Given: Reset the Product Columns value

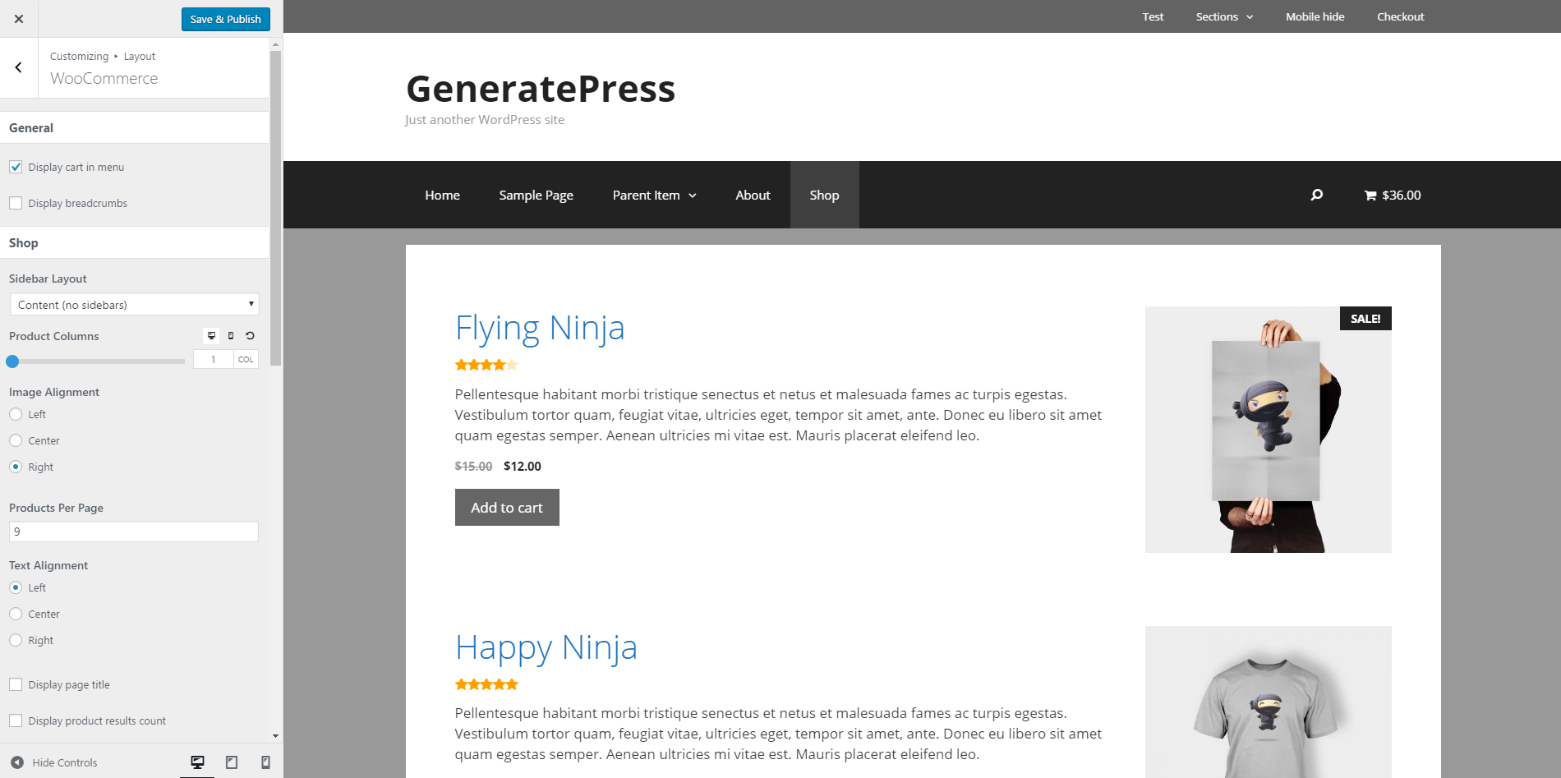Looking at the screenshot, I should (250, 335).
